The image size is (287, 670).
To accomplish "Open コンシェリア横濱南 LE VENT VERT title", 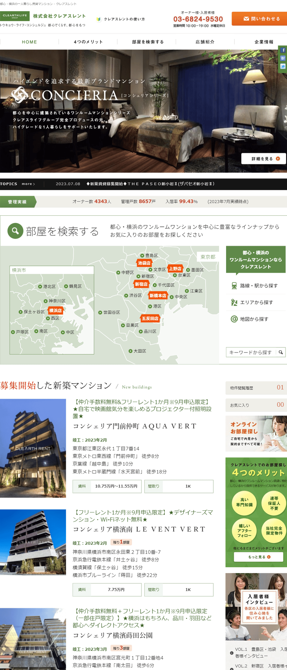I will tap(139, 529).
